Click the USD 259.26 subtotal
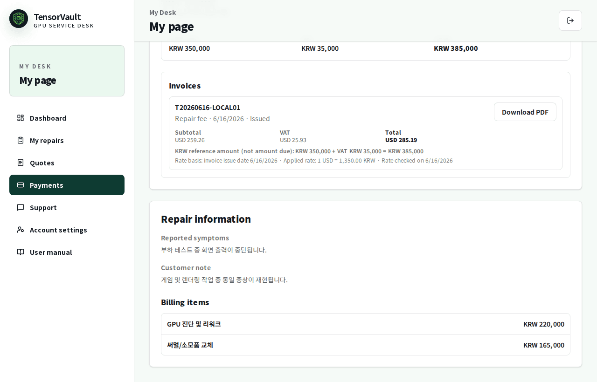Screen dimensions: 597x382 (190, 140)
